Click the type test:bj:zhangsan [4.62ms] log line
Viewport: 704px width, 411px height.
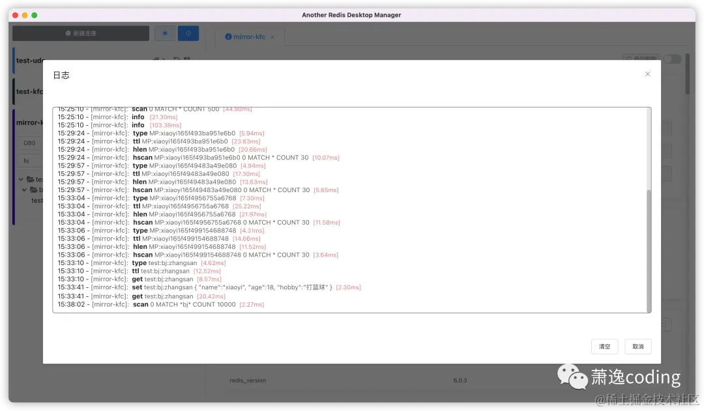tap(142, 263)
